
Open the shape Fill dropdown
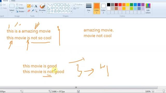point(77,8)
